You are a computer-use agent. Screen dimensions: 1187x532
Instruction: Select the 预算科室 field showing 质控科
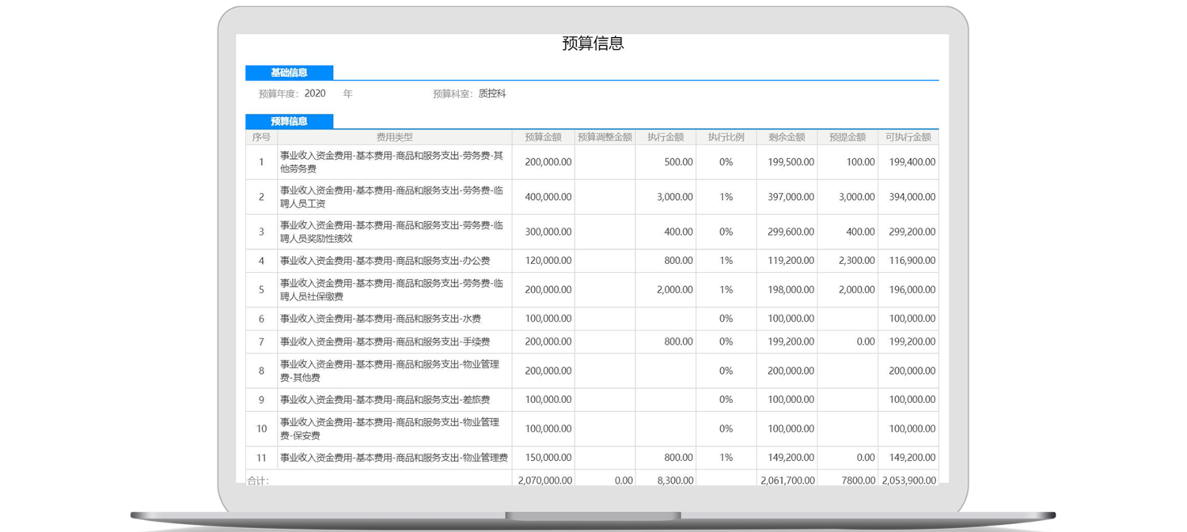(491, 94)
